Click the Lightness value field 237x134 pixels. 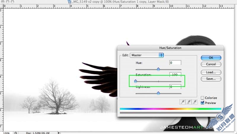(x=175, y=87)
